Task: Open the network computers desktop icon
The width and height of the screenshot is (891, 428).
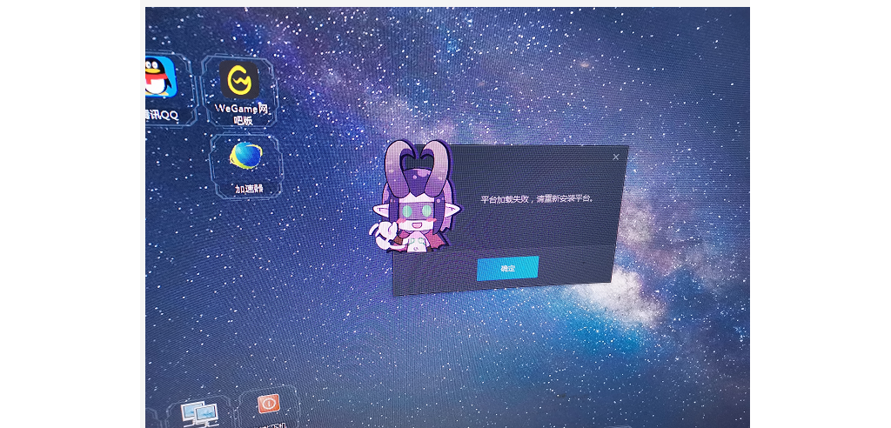Action: (x=200, y=414)
